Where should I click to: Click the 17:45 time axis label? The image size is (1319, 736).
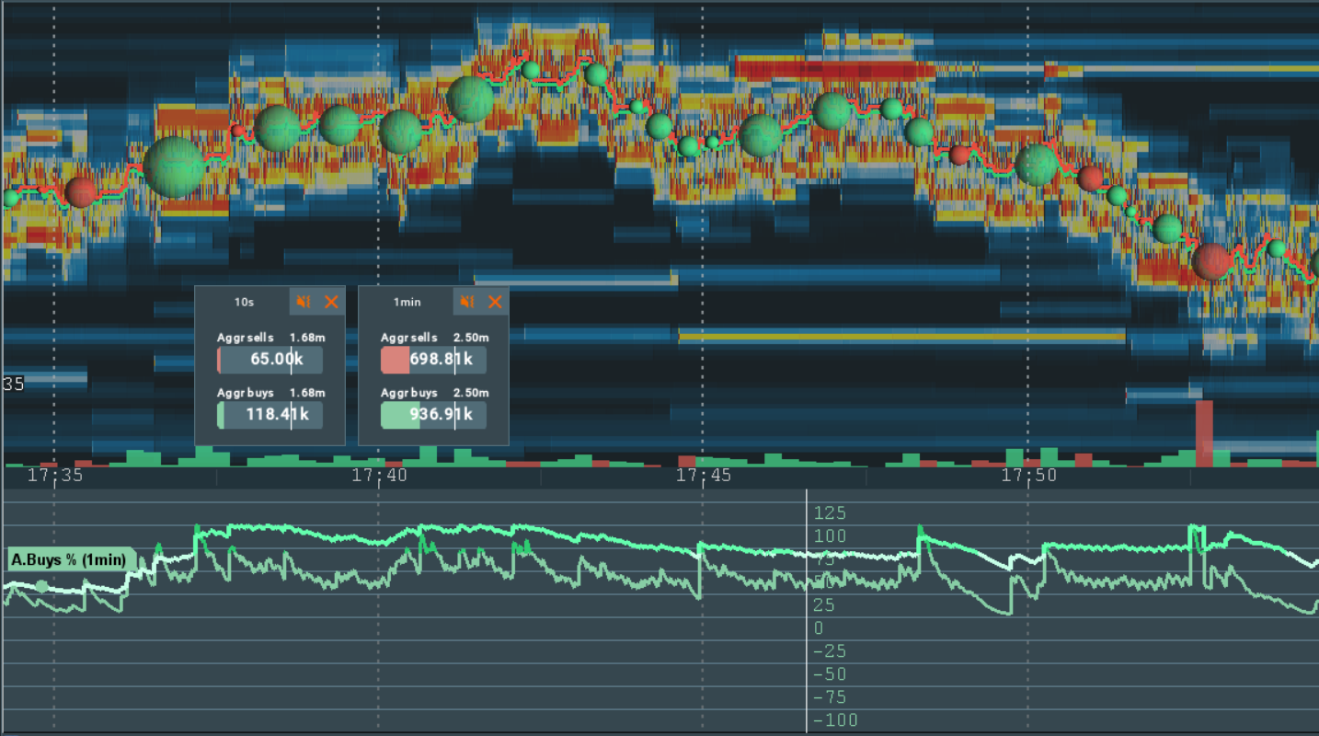[x=704, y=476]
